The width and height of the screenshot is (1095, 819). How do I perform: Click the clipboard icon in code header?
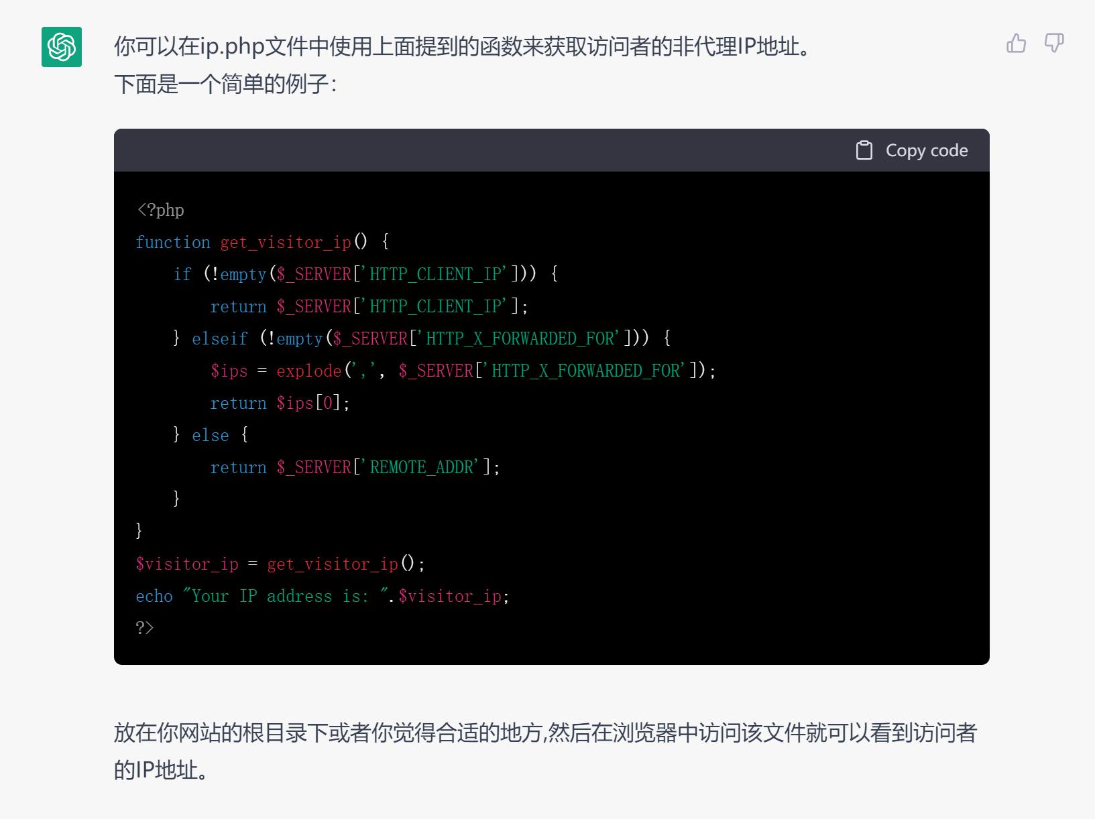(x=864, y=150)
